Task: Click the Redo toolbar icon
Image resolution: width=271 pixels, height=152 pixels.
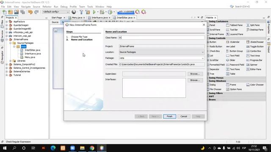Action: click(36, 12)
